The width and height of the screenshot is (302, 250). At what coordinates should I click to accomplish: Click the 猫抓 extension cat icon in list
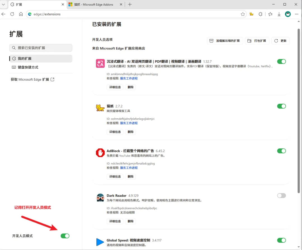click(100, 108)
